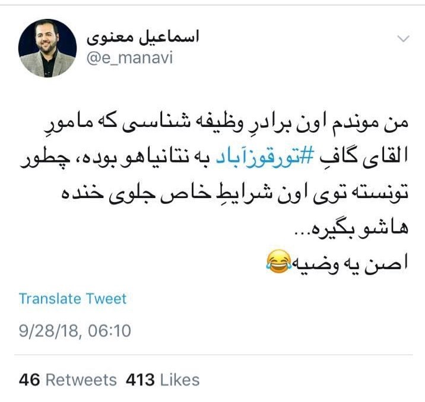Open the display name اسماعیل معنوی
The image size is (425, 402).
[x=143, y=37]
